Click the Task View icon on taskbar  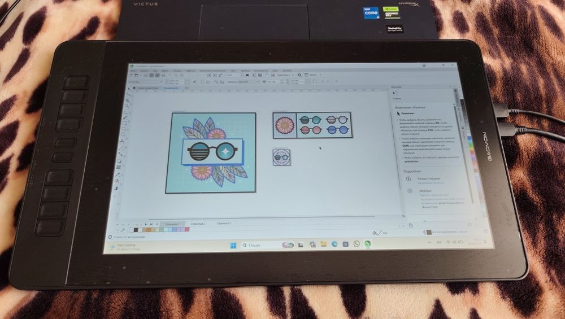pyautogui.click(x=301, y=245)
